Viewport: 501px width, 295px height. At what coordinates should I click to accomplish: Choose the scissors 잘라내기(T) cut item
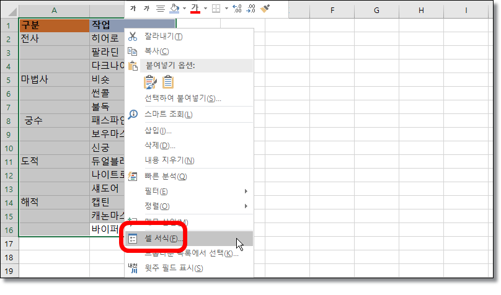(189, 37)
